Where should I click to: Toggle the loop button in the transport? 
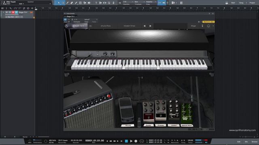(142, 141)
